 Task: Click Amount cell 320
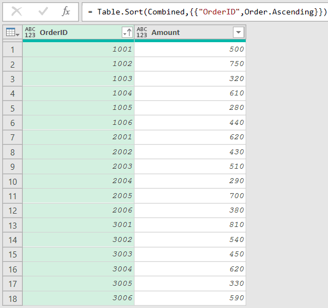coord(190,79)
